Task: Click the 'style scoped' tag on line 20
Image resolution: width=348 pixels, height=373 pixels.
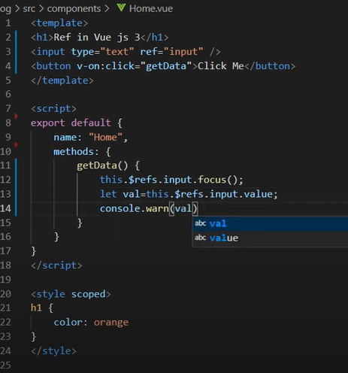Action: (x=71, y=294)
